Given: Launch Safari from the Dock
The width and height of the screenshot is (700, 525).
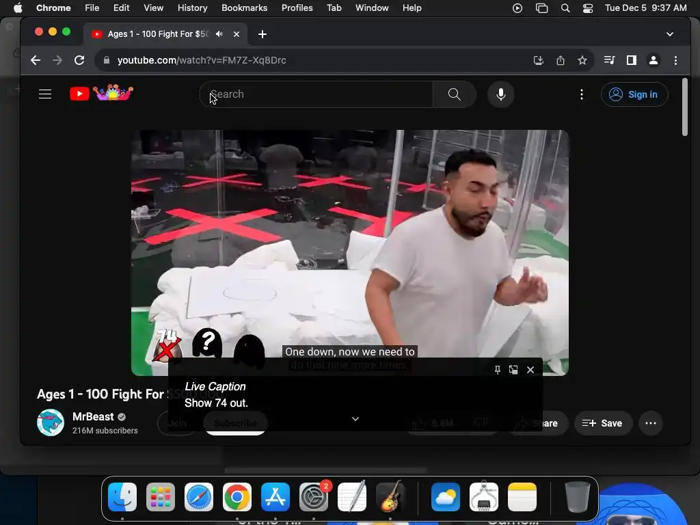Looking at the screenshot, I should (199, 497).
